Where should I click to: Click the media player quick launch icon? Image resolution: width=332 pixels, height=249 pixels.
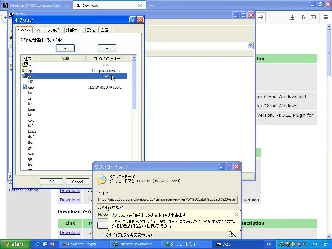tap(53, 244)
